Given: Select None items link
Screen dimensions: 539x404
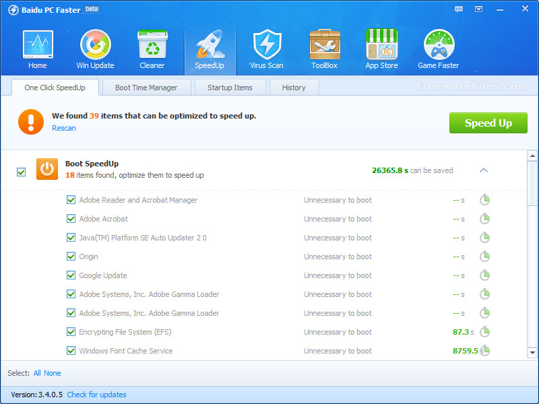Looking at the screenshot, I should tap(53, 373).
